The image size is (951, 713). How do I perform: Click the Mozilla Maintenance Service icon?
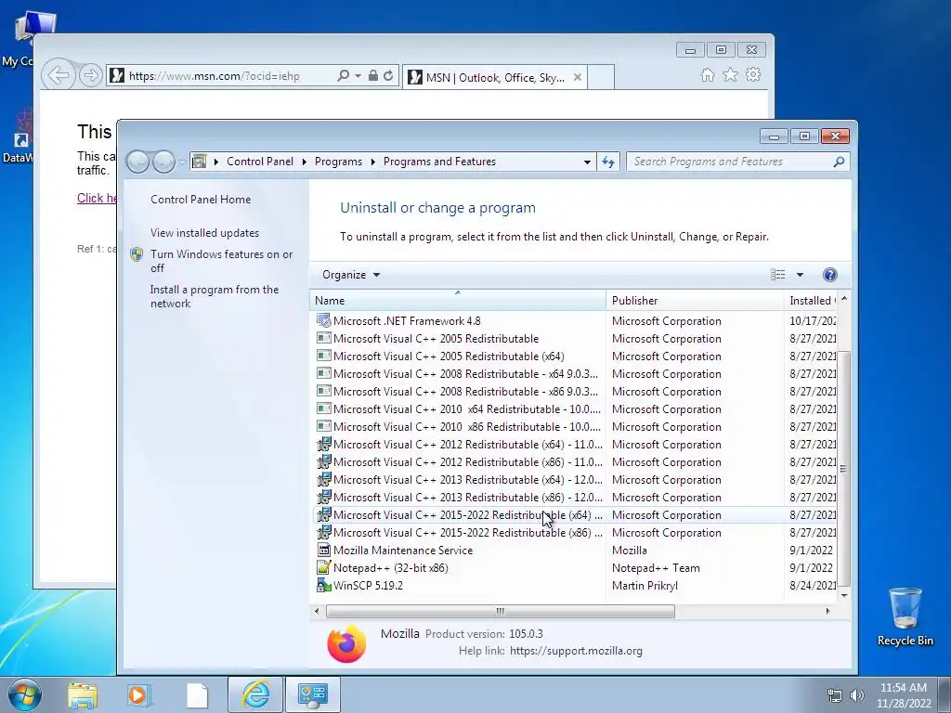point(324,550)
